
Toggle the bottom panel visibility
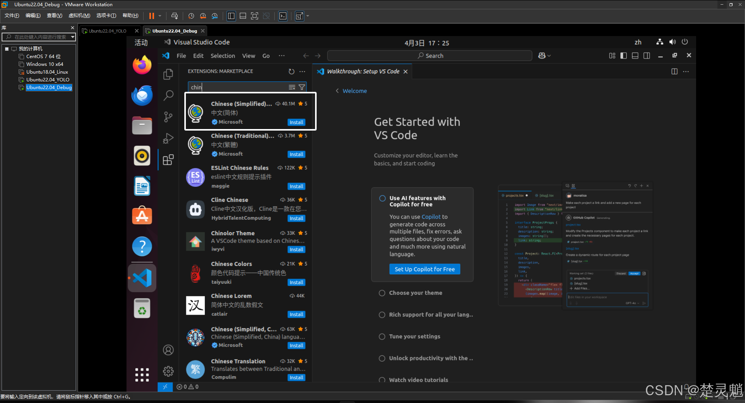635,56
